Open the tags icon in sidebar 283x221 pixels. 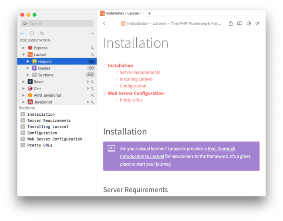(42, 33)
